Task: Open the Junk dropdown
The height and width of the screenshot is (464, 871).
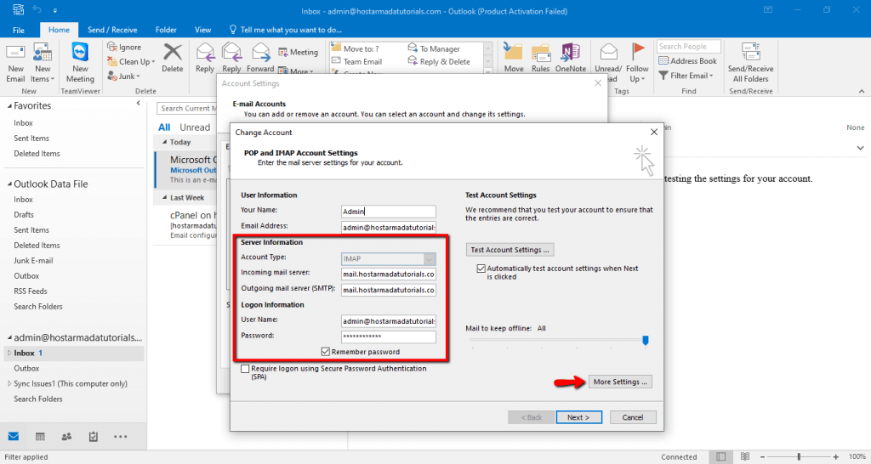Action: (x=124, y=76)
